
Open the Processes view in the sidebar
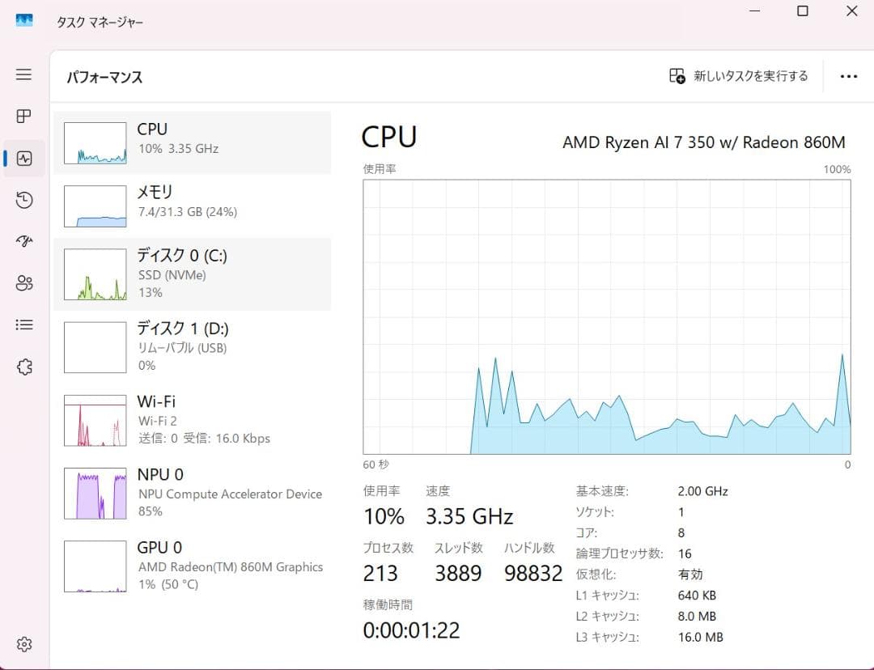coord(24,116)
